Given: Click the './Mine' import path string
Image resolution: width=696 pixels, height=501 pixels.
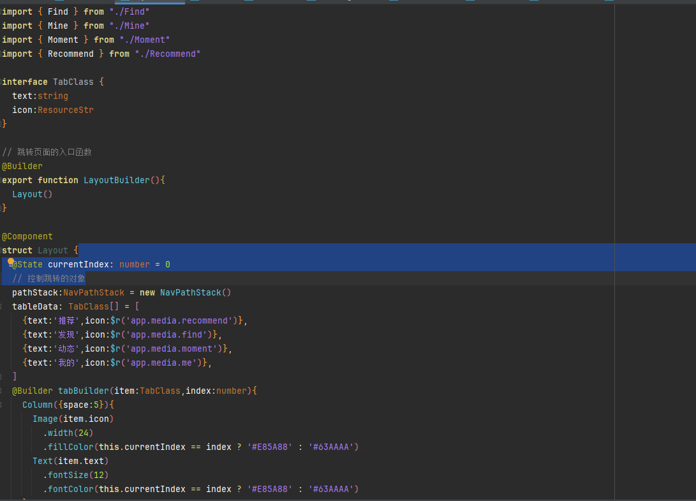Looking at the screenshot, I should tap(130, 26).
